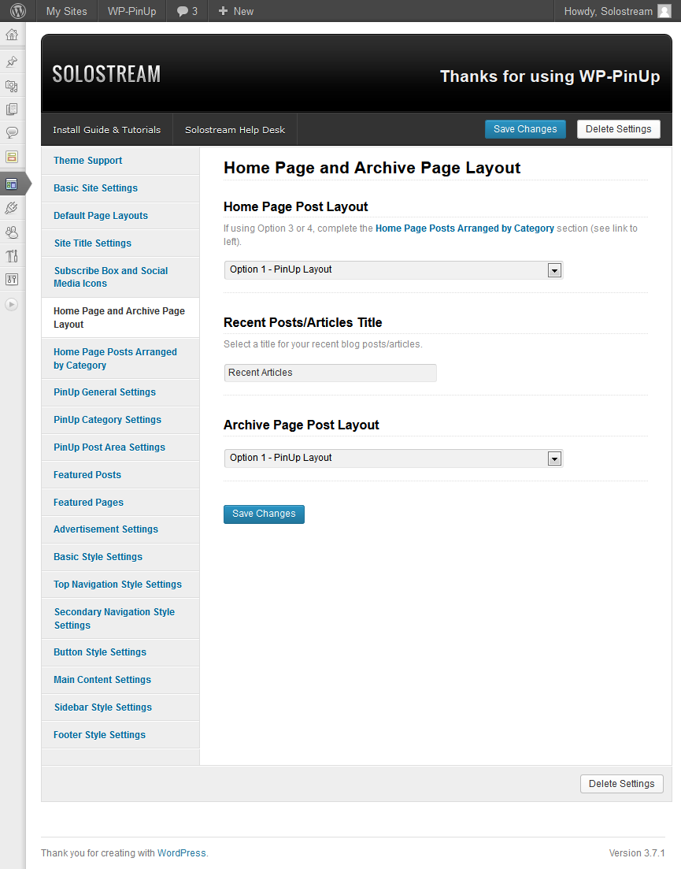The width and height of the screenshot is (681, 869).
Task: Open the 3 pending comments bubble
Action: pyautogui.click(x=187, y=11)
